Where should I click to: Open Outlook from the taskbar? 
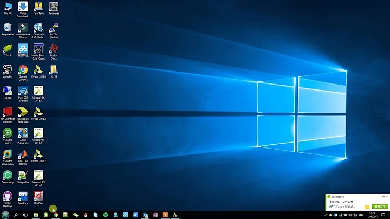145,215
